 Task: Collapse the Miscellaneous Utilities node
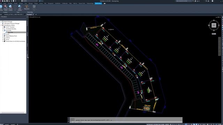[1, 25]
